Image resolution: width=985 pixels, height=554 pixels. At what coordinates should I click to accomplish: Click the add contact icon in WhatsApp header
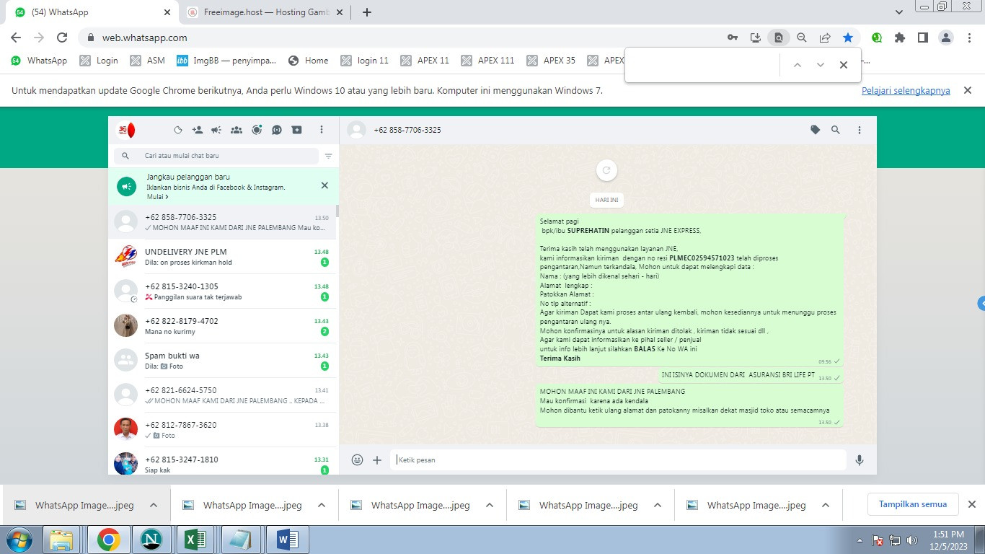coord(198,130)
